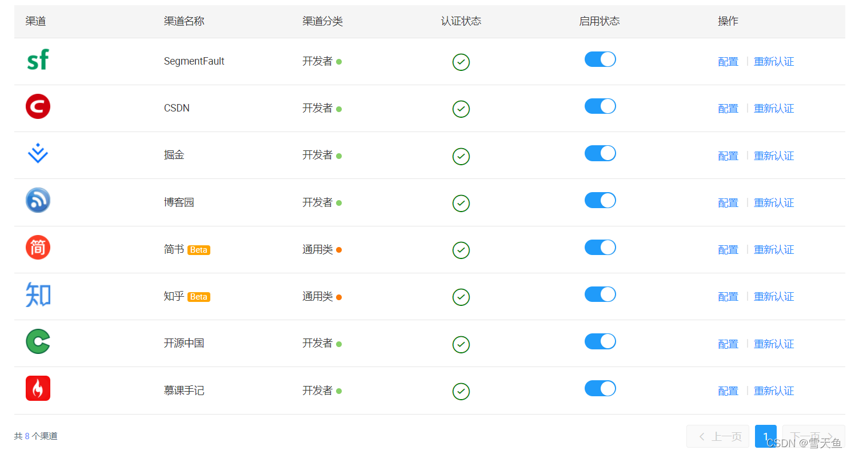
Task: Click the green dot next to SegmentFault's 开发者
Action: (339, 62)
